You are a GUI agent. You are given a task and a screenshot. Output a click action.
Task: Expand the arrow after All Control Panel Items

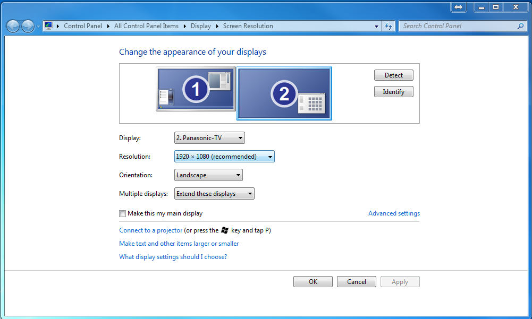[x=184, y=26]
